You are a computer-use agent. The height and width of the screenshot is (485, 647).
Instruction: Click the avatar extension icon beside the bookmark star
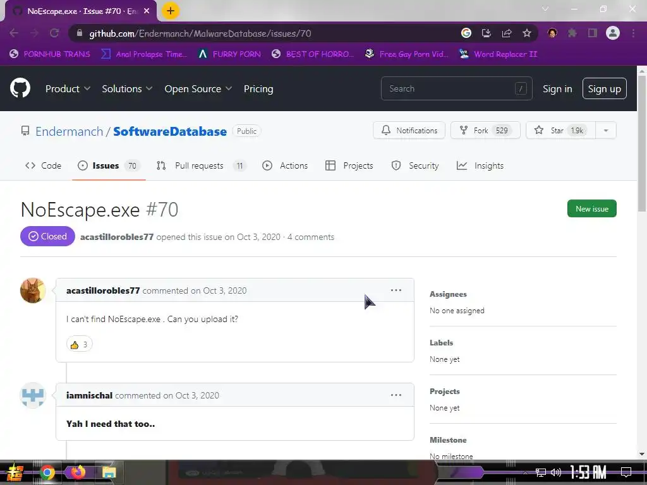(552, 33)
